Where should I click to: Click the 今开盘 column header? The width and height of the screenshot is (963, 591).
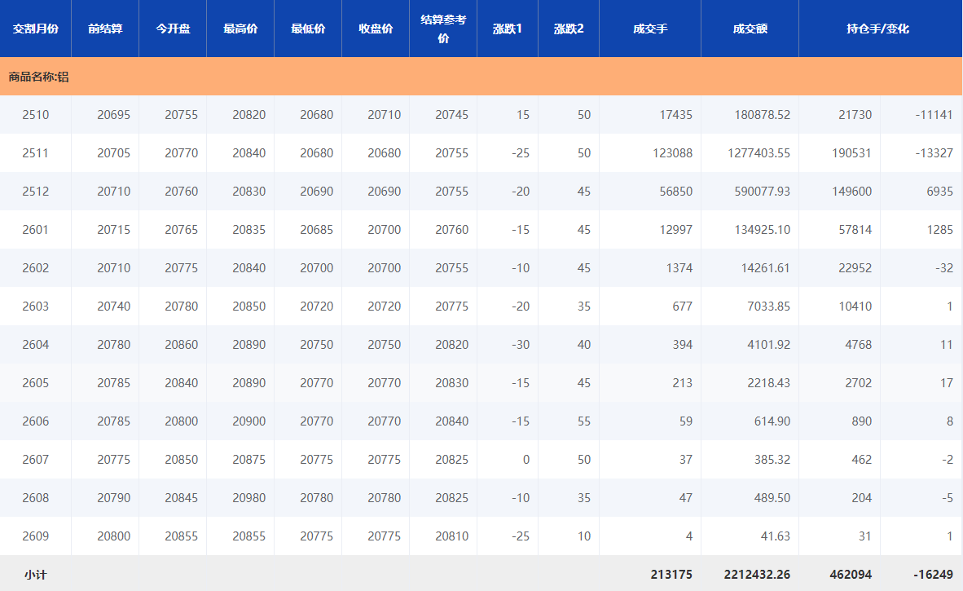(173, 29)
